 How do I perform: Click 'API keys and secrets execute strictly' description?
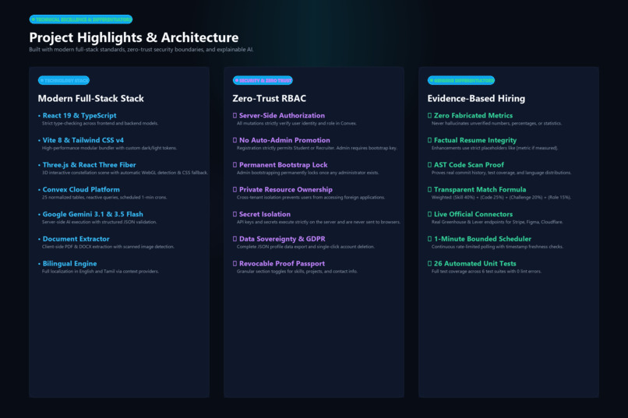coord(319,222)
